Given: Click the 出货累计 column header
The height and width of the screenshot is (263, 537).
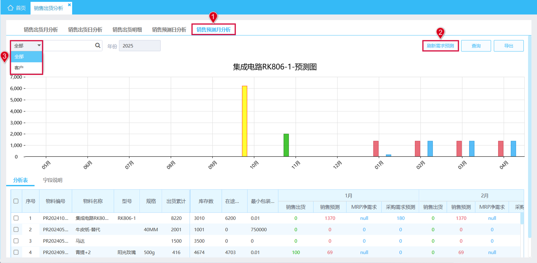Looking at the screenshot, I should pos(176,201).
